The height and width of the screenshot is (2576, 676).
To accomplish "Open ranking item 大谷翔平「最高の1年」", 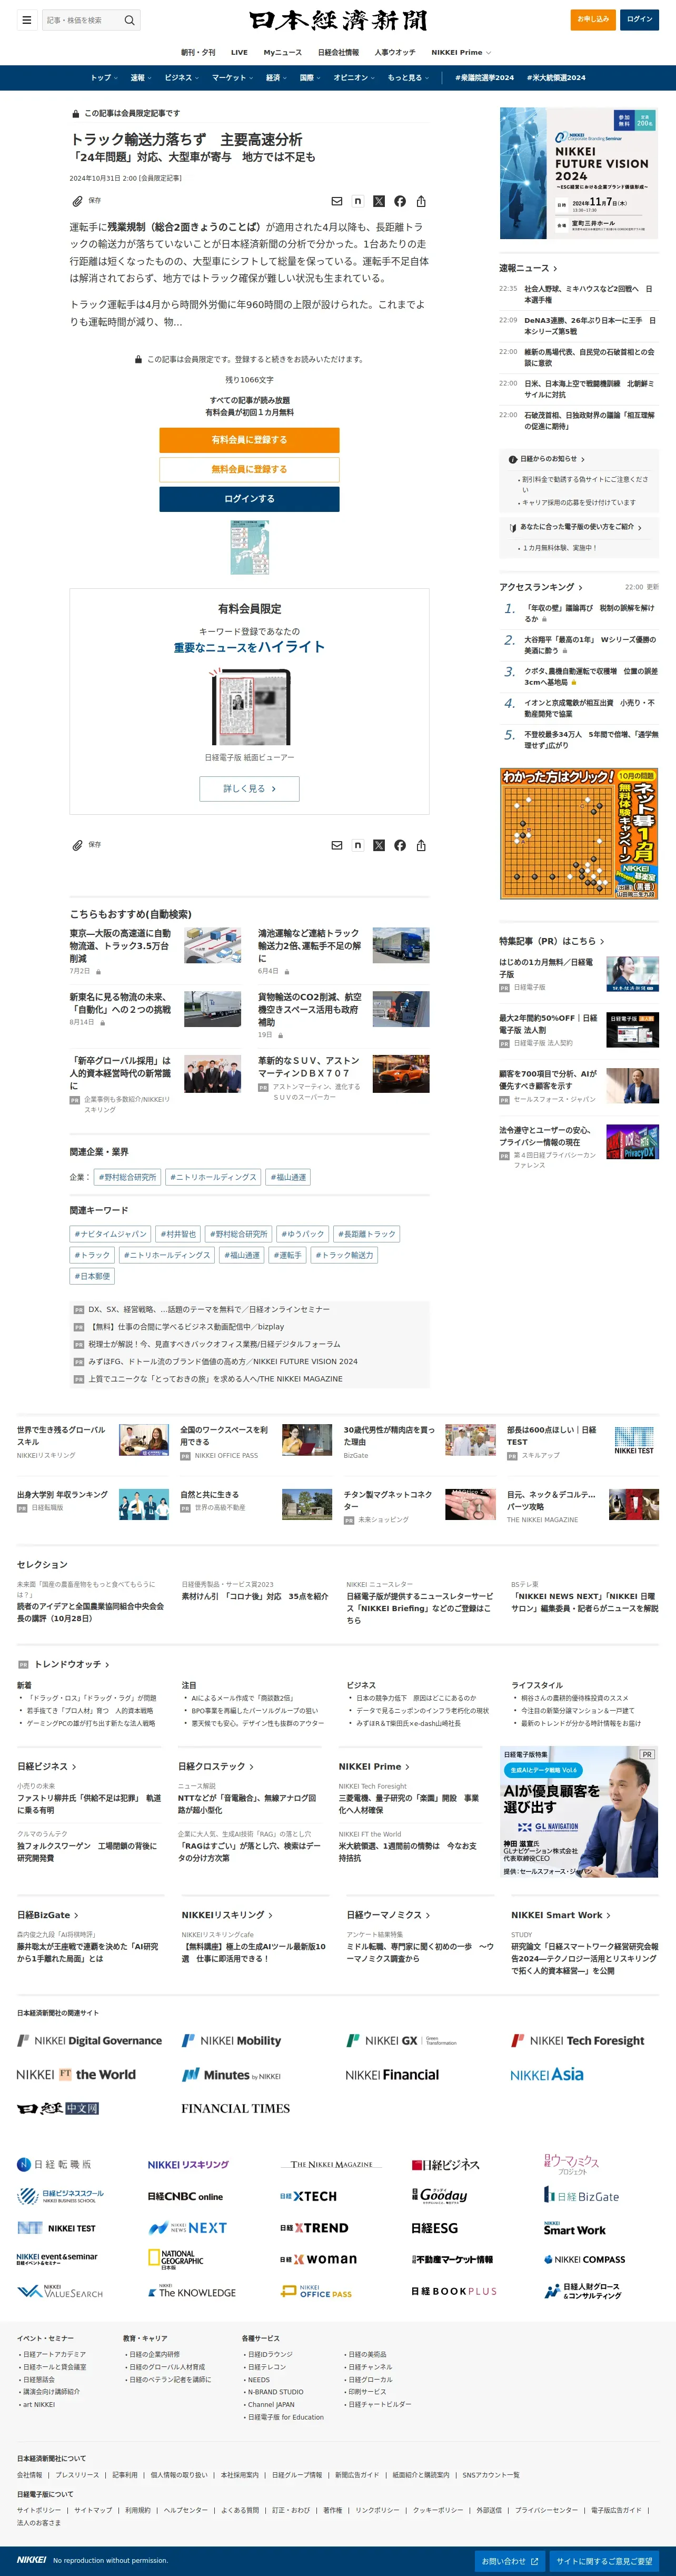I will pyautogui.click(x=590, y=644).
